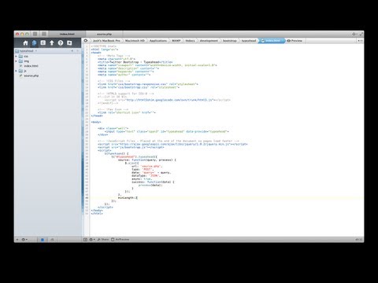Expand the css folder disclosure triangle
This screenshot has height=283, width=378.
tap(17, 57)
